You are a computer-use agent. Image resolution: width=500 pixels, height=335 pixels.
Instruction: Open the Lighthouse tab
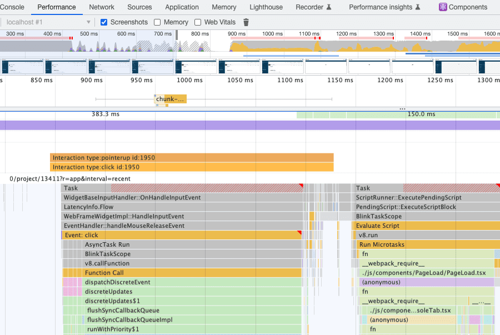(266, 7)
